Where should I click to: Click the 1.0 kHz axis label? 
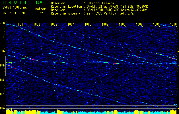(x=3, y=51)
